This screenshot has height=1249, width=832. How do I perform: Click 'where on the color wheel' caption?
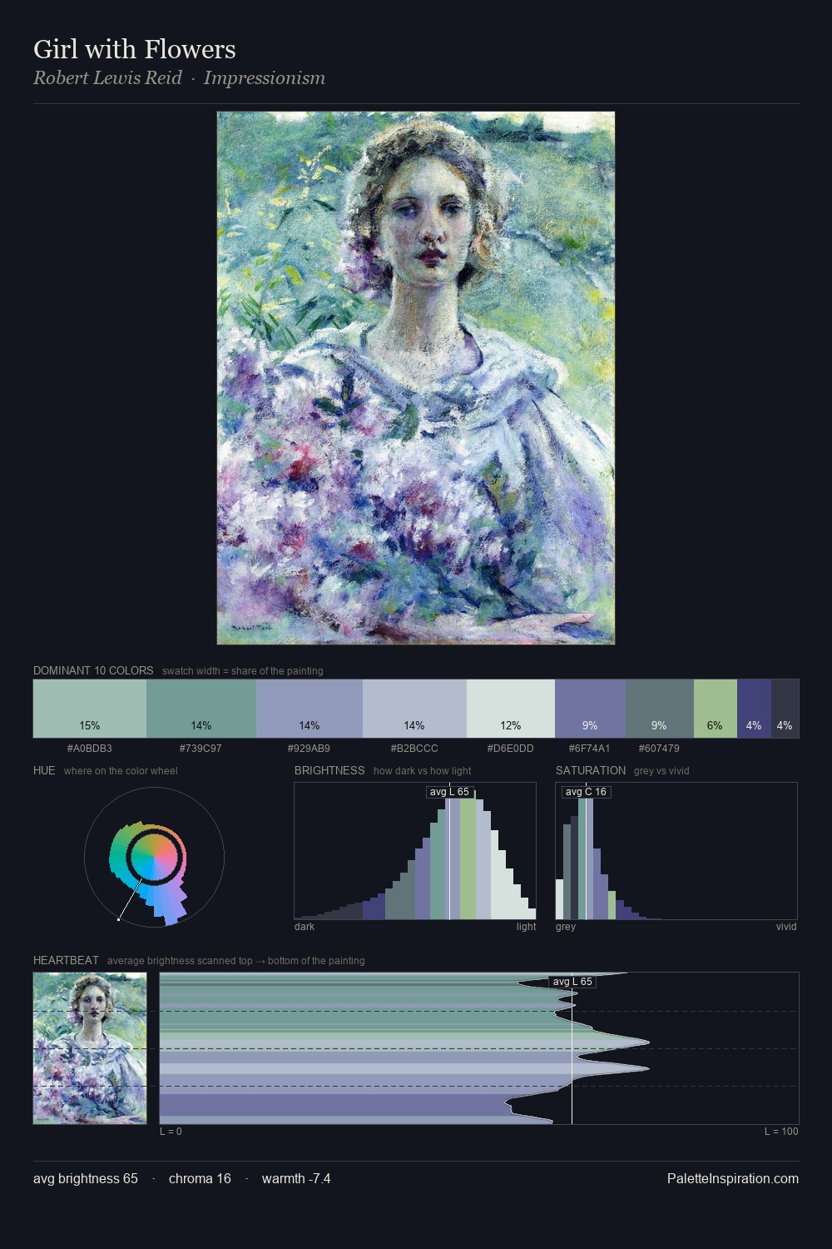pos(121,770)
